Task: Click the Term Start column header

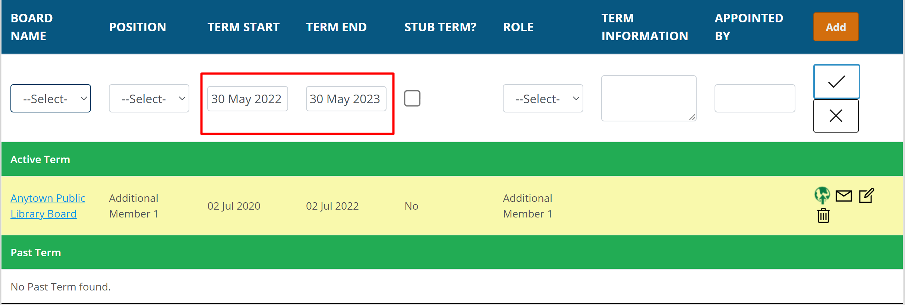Action: 243,27
